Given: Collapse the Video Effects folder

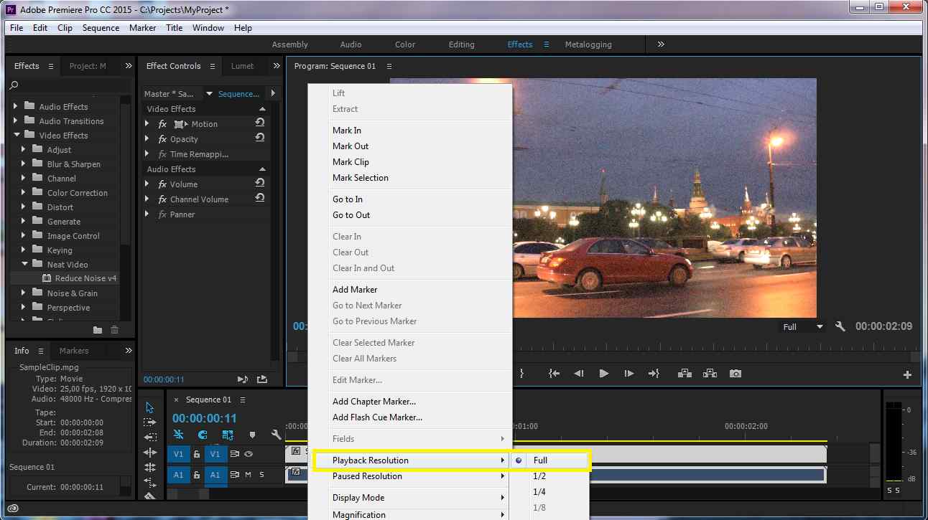Looking at the screenshot, I should pyautogui.click(x=16, y=135).
